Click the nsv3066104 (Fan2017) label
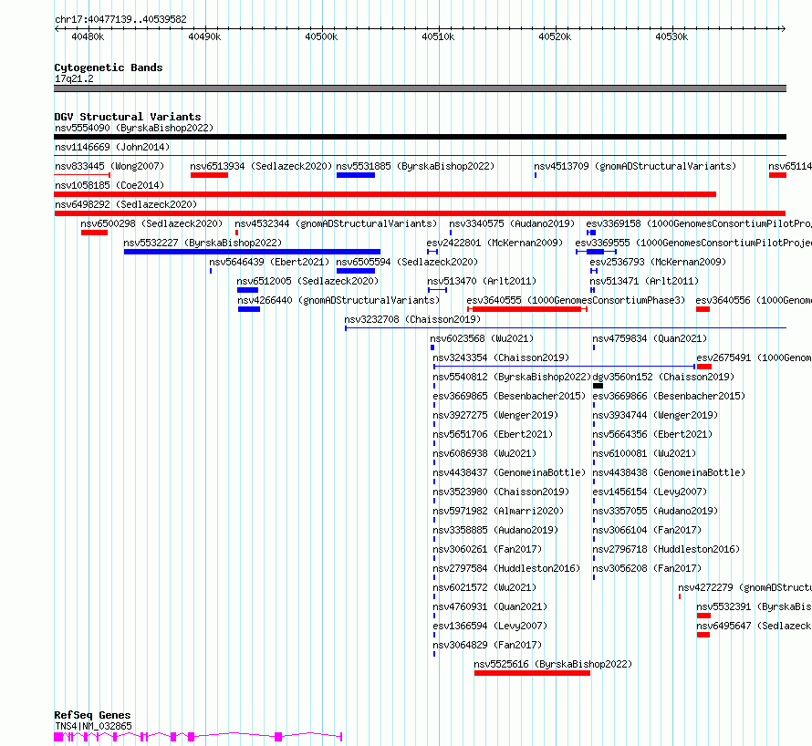The width and height of the screenshot is (812, 746). pos(647,530)
